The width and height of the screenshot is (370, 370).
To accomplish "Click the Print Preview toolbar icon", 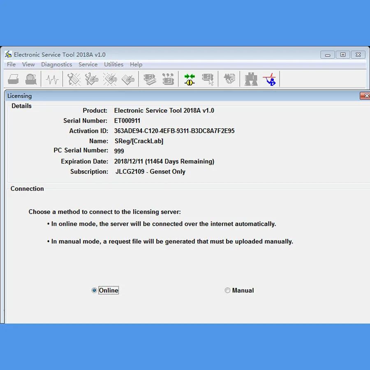I will [x=31, y=79].
